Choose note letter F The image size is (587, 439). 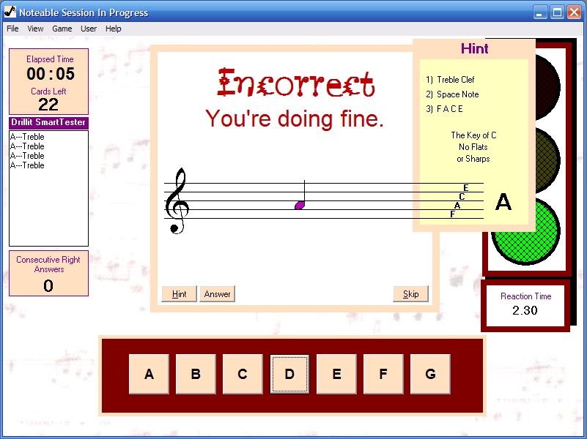pos(383,374)
